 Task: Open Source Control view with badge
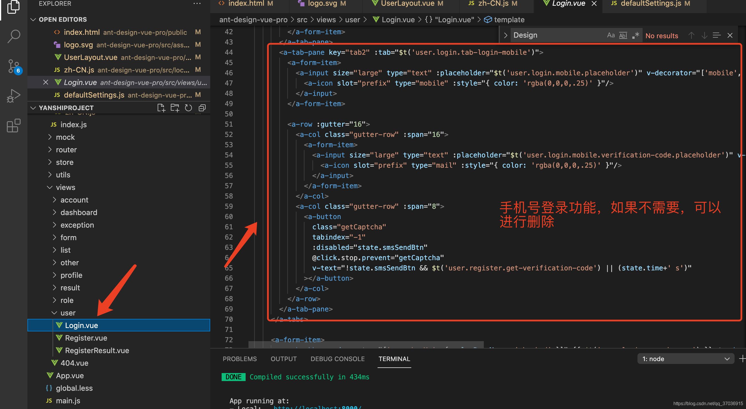13,66
